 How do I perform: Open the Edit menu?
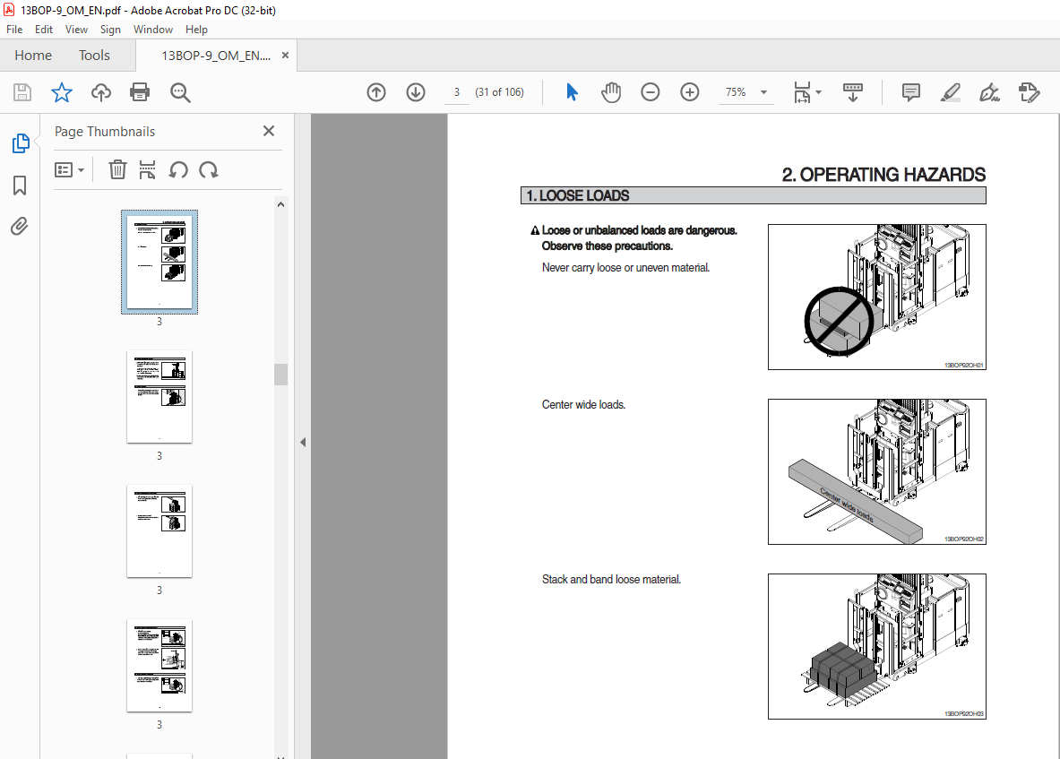[44, 29]
